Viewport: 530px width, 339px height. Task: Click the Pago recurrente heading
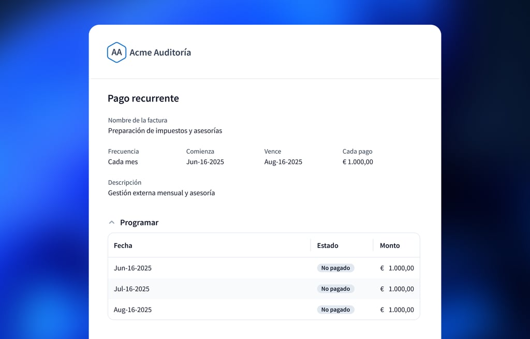(143, 98)
